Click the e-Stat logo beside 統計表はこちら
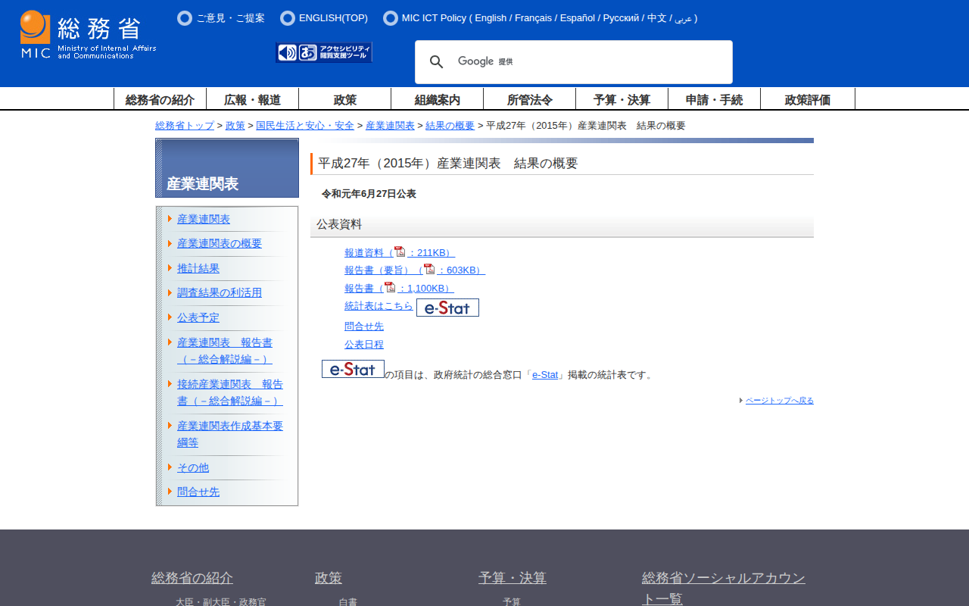969x606 pixels. tap(447, 308)
